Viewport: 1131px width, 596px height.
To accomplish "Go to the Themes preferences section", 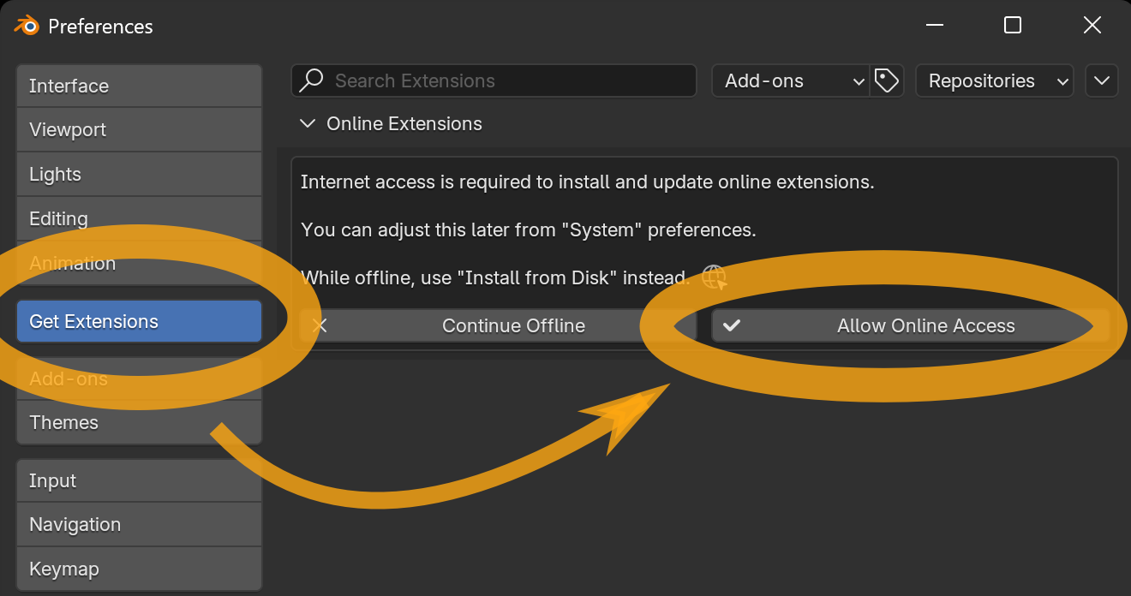I will [x=139, y=423].
